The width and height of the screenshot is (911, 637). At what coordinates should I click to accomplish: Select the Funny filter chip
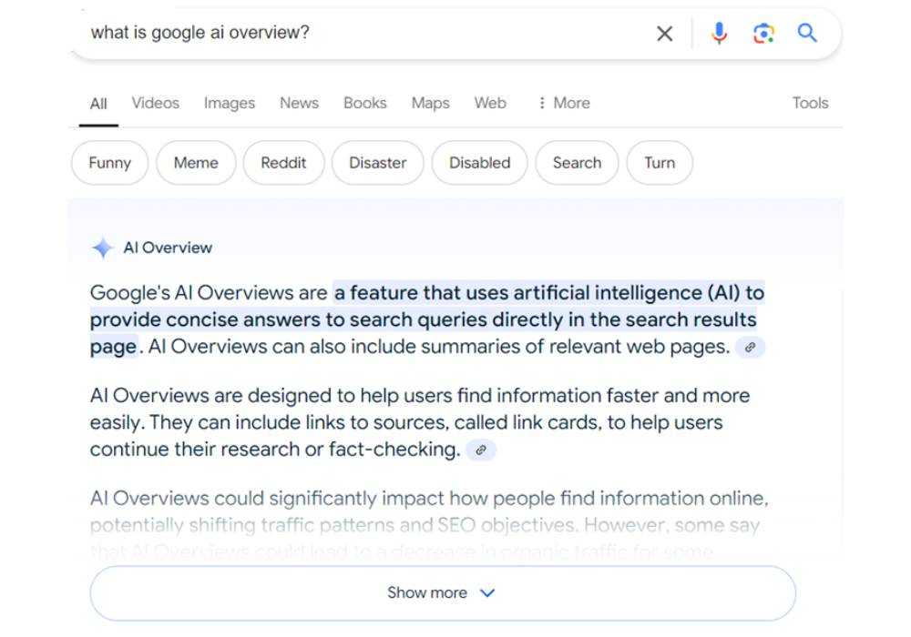coord(108,163)
